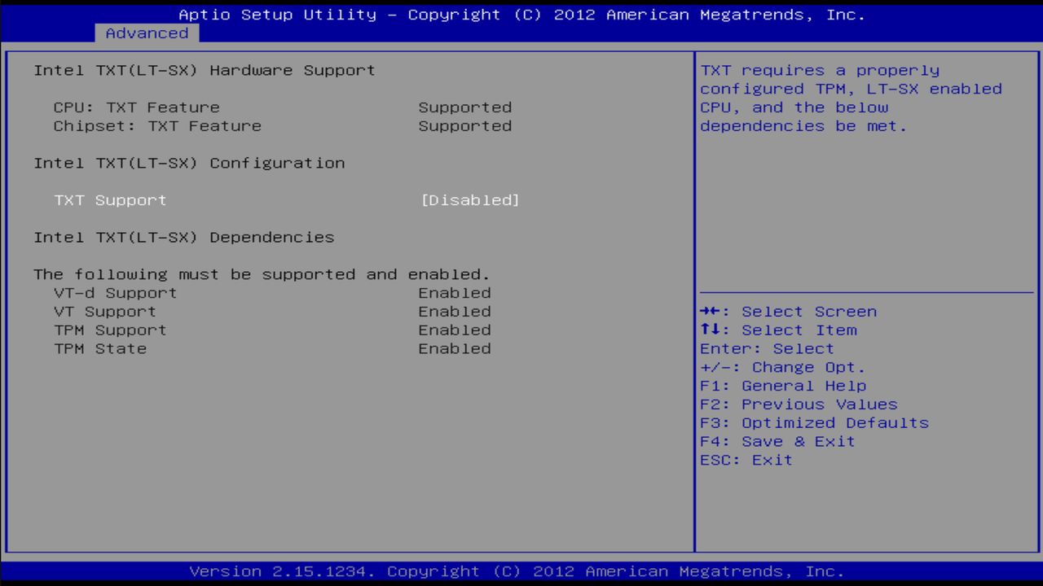Click the Version 2.15.1234 footer text
Screen dimensions: 1043x586
point(517,571)
